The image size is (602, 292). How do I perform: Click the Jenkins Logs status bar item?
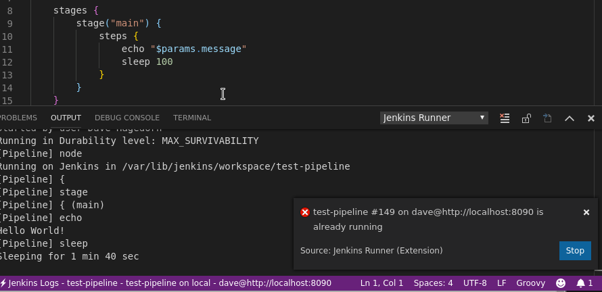(x=166, y=283)
